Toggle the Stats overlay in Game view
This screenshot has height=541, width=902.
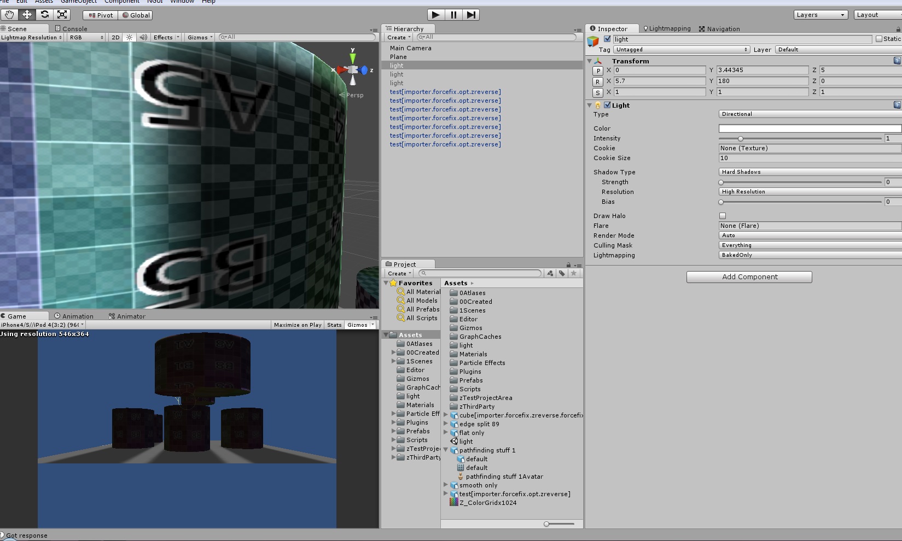[334, 325]
